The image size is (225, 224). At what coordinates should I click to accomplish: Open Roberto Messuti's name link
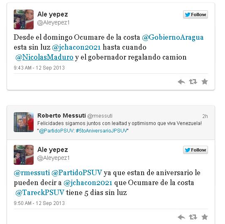click(x=61, y=116)
